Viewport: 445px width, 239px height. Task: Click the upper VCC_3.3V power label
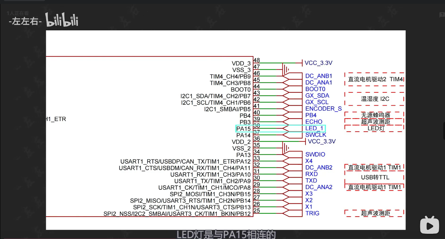[318, 63]
